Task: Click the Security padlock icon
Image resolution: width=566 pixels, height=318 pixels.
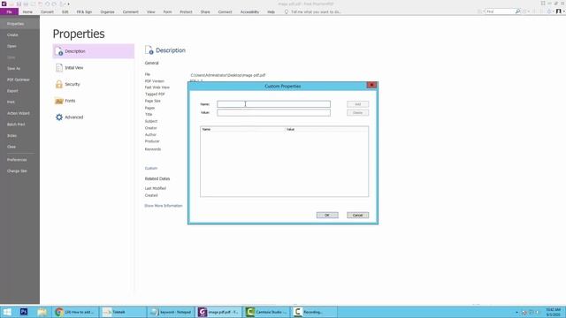Action: click(x=59, y=84)
